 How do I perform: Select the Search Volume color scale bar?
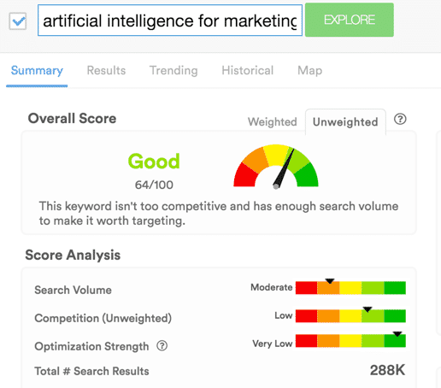(350, 288)
